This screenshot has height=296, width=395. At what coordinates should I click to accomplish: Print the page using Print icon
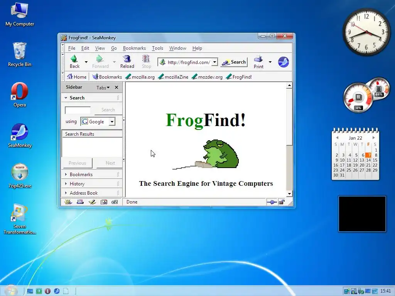(x=258, y=62)
